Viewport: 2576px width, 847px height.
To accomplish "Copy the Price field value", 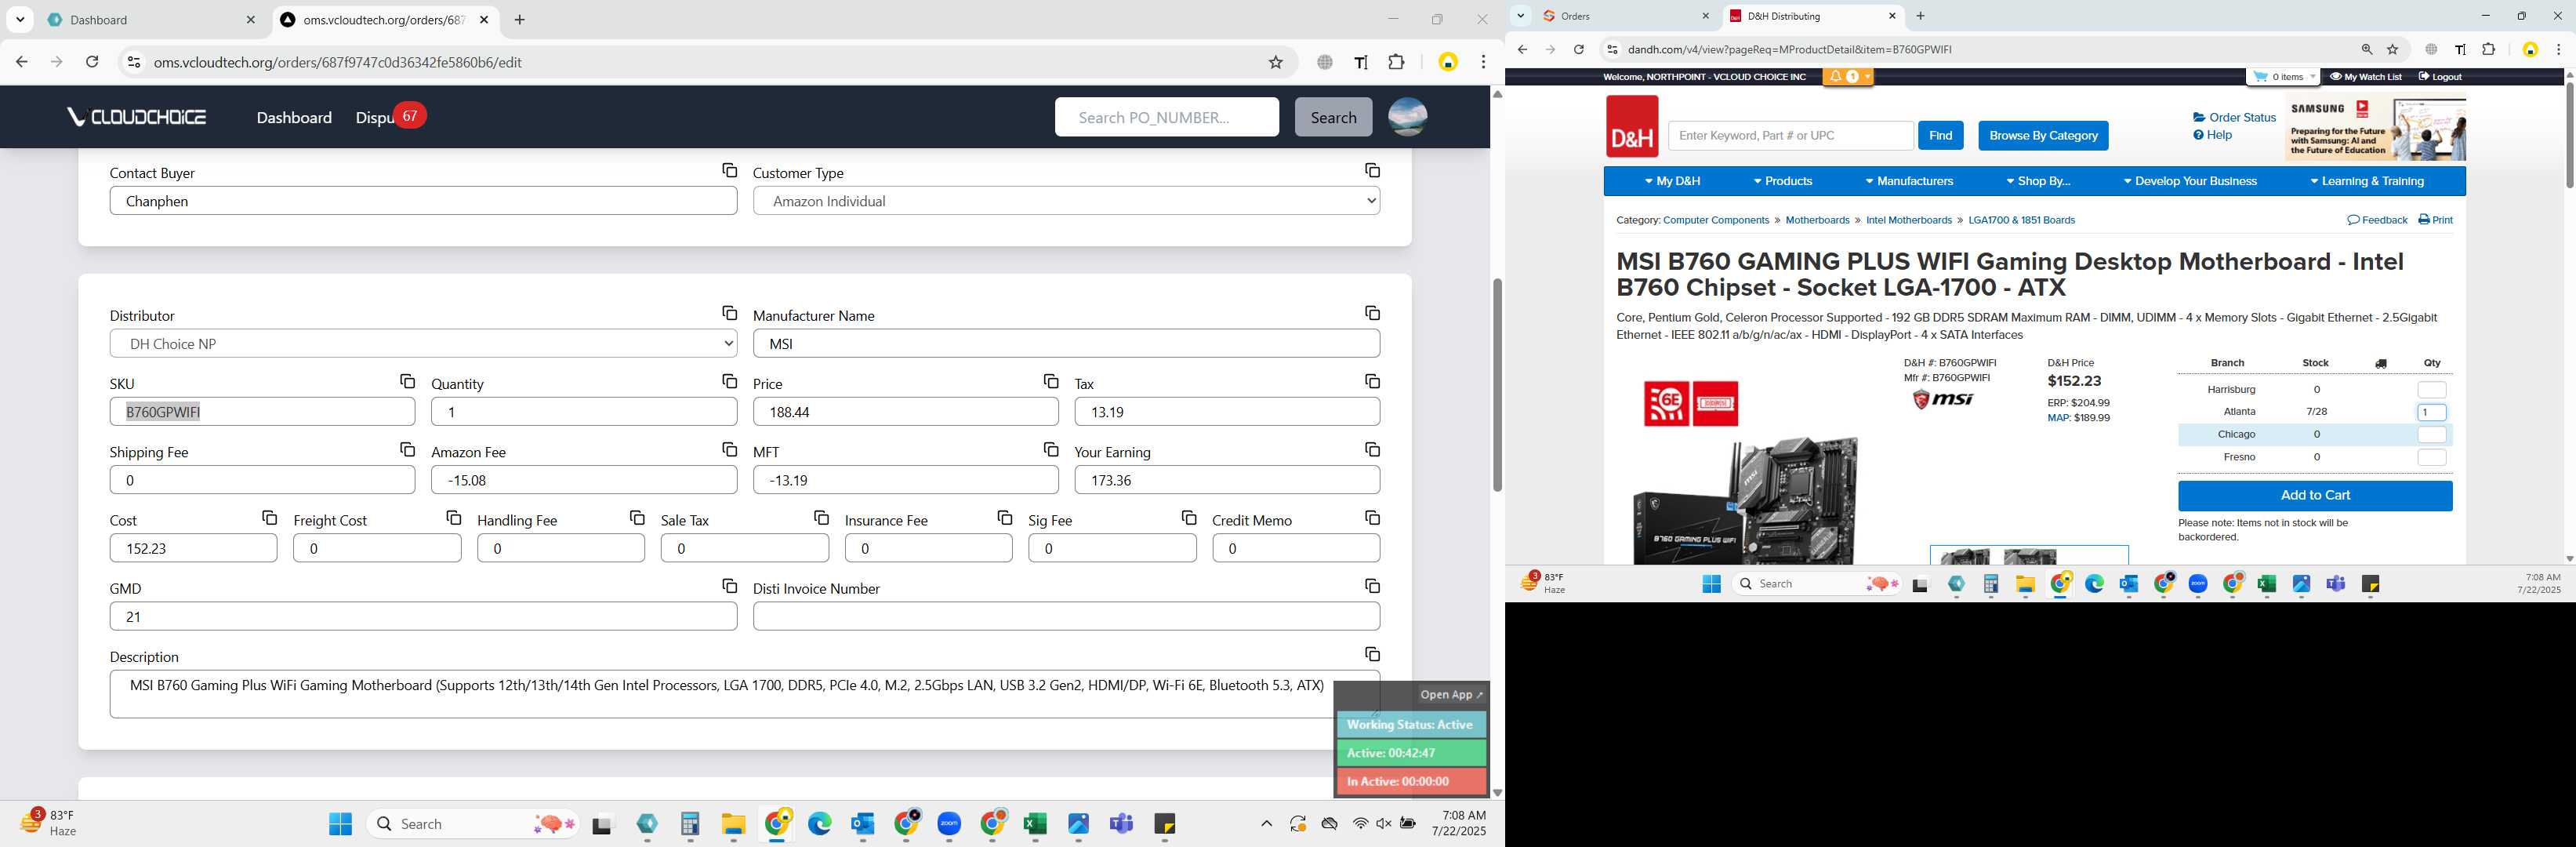I will coord(1050,382).
